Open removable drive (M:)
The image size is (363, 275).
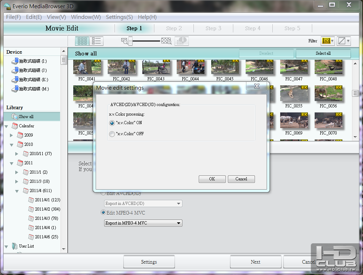point(30,89)
